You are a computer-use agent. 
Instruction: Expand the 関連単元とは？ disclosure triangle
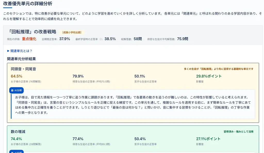coord(8,50)
